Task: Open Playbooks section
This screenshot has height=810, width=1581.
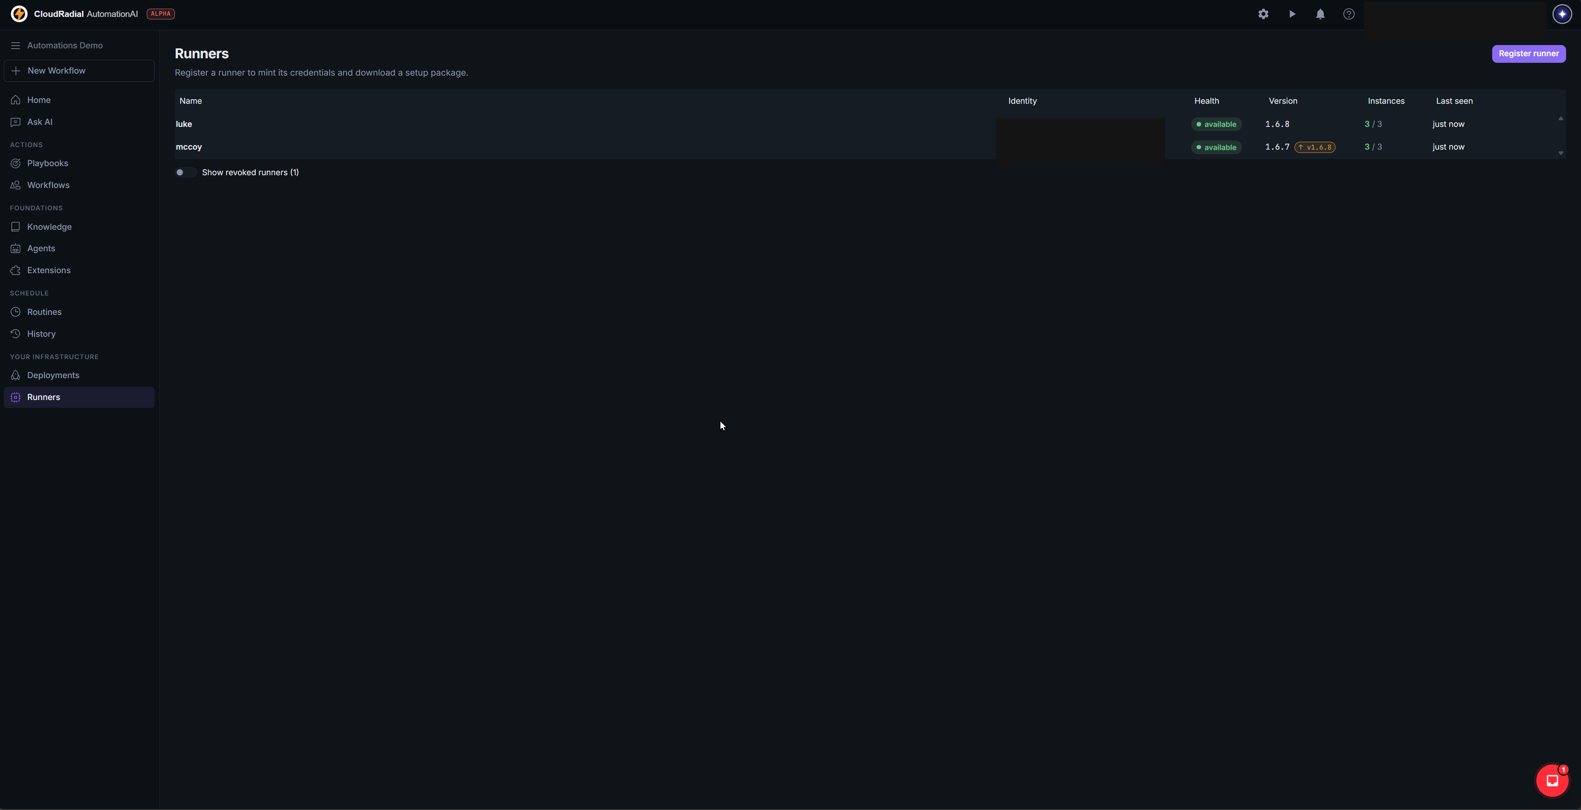Action: tap(79, 163)
